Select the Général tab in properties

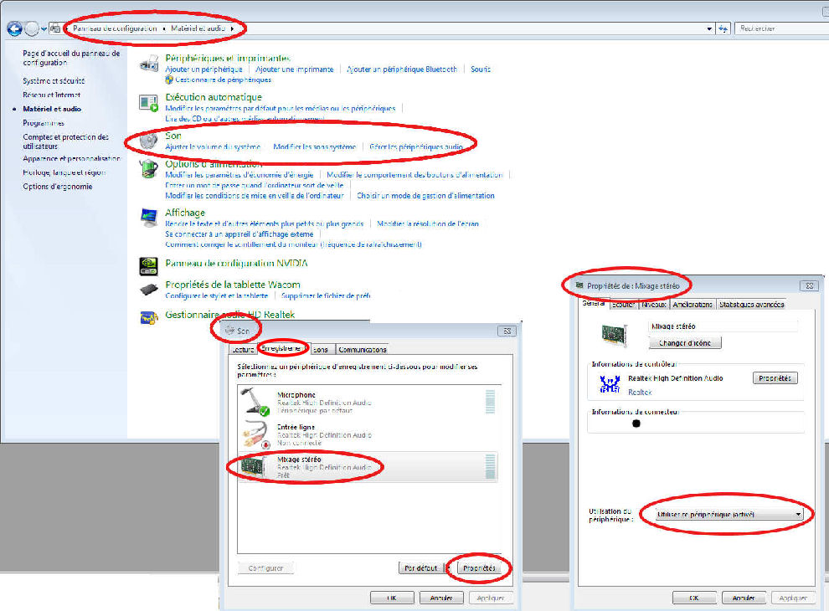click(594, 303)
